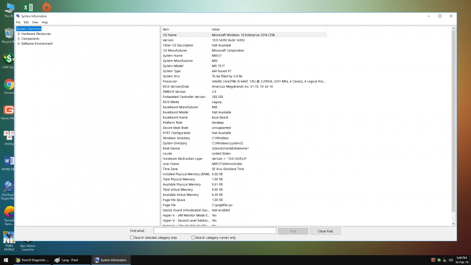Click the Windows Start button
The height and width of the screenshot is (265, 471).
(x=6, y=260)
